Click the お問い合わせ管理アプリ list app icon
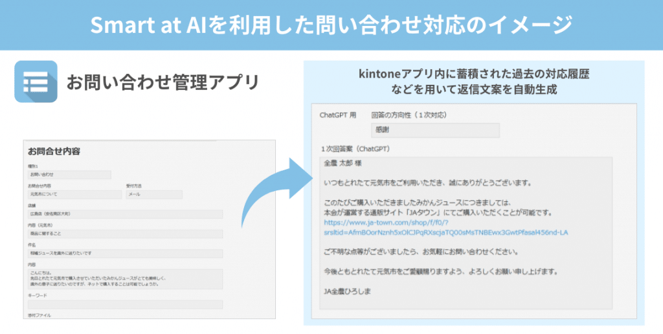 (36, 82)
